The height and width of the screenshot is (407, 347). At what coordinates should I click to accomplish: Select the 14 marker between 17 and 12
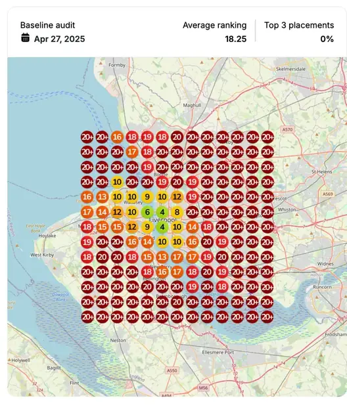pos(102,212)
